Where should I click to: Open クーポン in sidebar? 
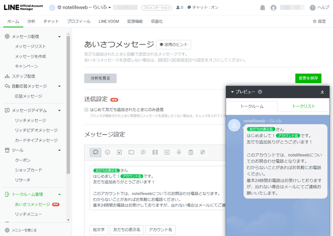click(x=23, y=160)
